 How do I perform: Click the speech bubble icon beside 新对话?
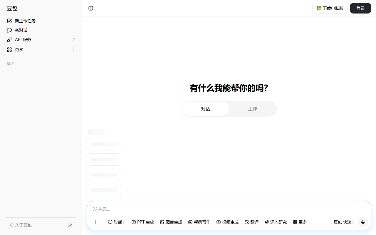coord(9,30)
